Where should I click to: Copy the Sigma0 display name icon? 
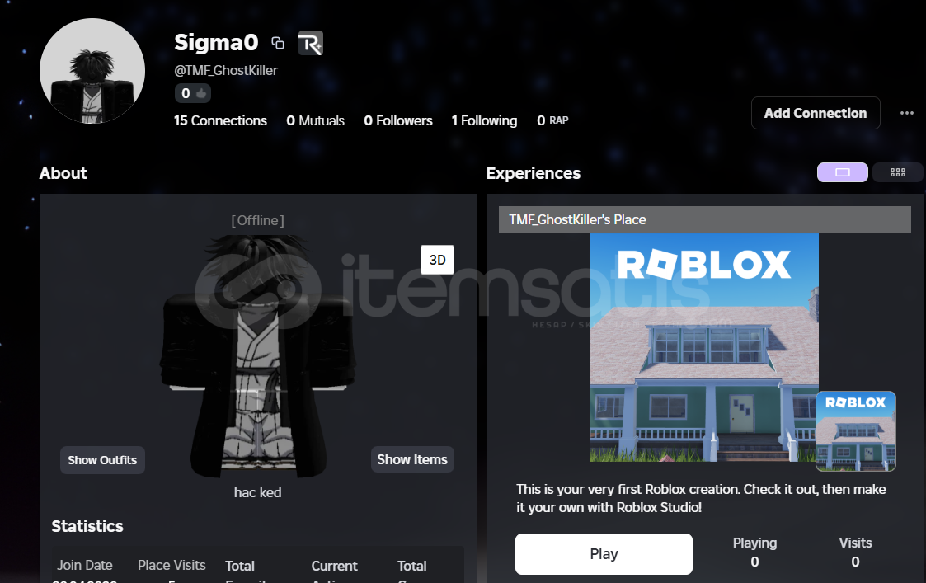pos(278,43)
